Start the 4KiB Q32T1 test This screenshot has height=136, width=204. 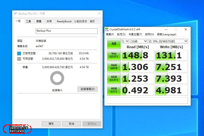coord(114,79)
